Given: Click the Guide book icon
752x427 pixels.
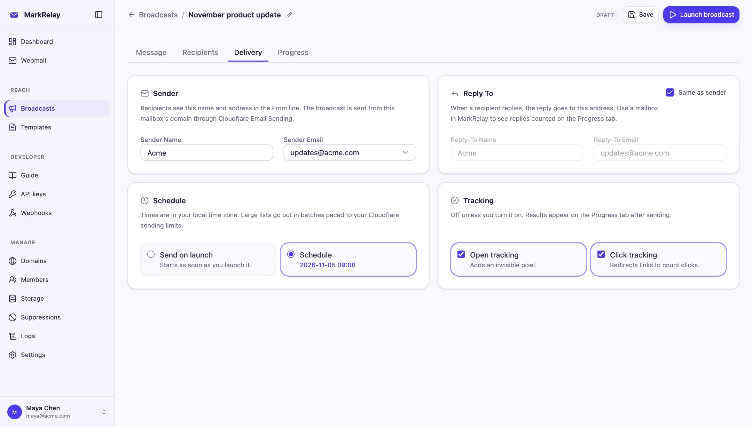Looking at the screenshot, I should pyautogui.click(x=13, y=175).
